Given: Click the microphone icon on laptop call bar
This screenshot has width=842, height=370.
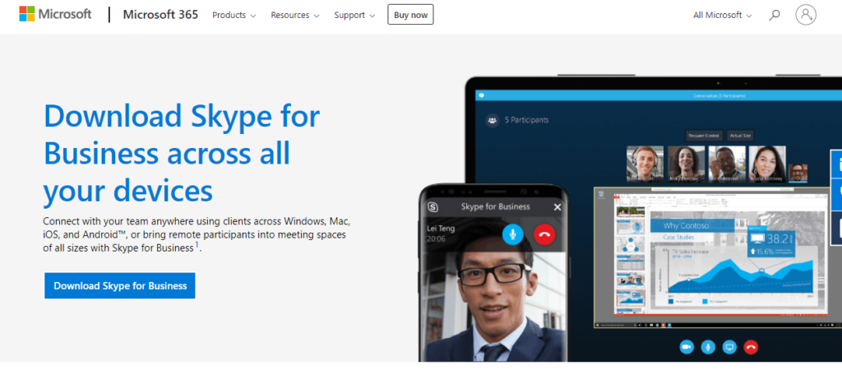Looking at the screenshot, I should click(x=708, y=347).
